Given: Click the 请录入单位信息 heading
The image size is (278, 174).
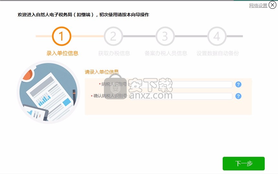Looking at the screenshot, I should pos(102,72).
